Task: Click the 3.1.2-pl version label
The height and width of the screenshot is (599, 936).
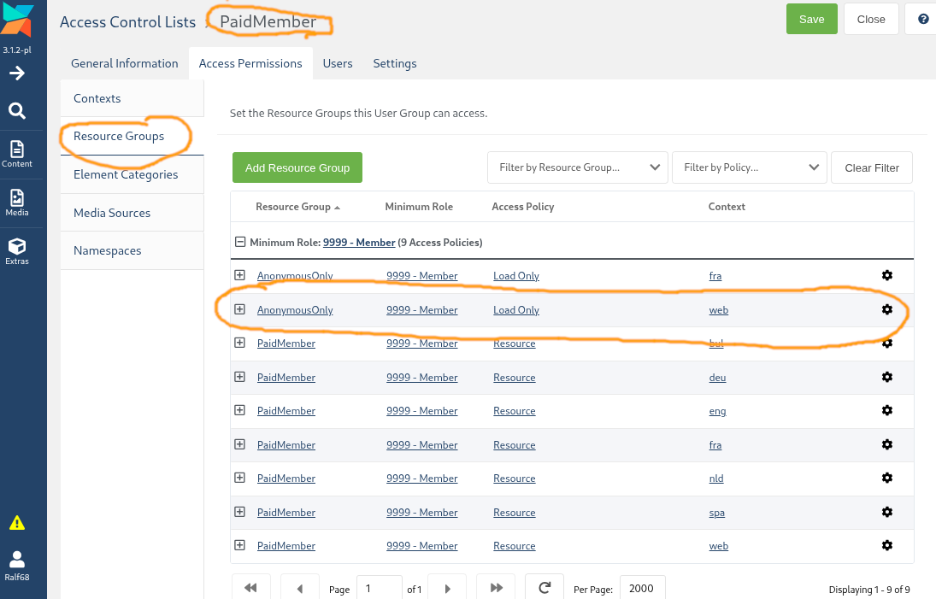Action: point(17,50)
